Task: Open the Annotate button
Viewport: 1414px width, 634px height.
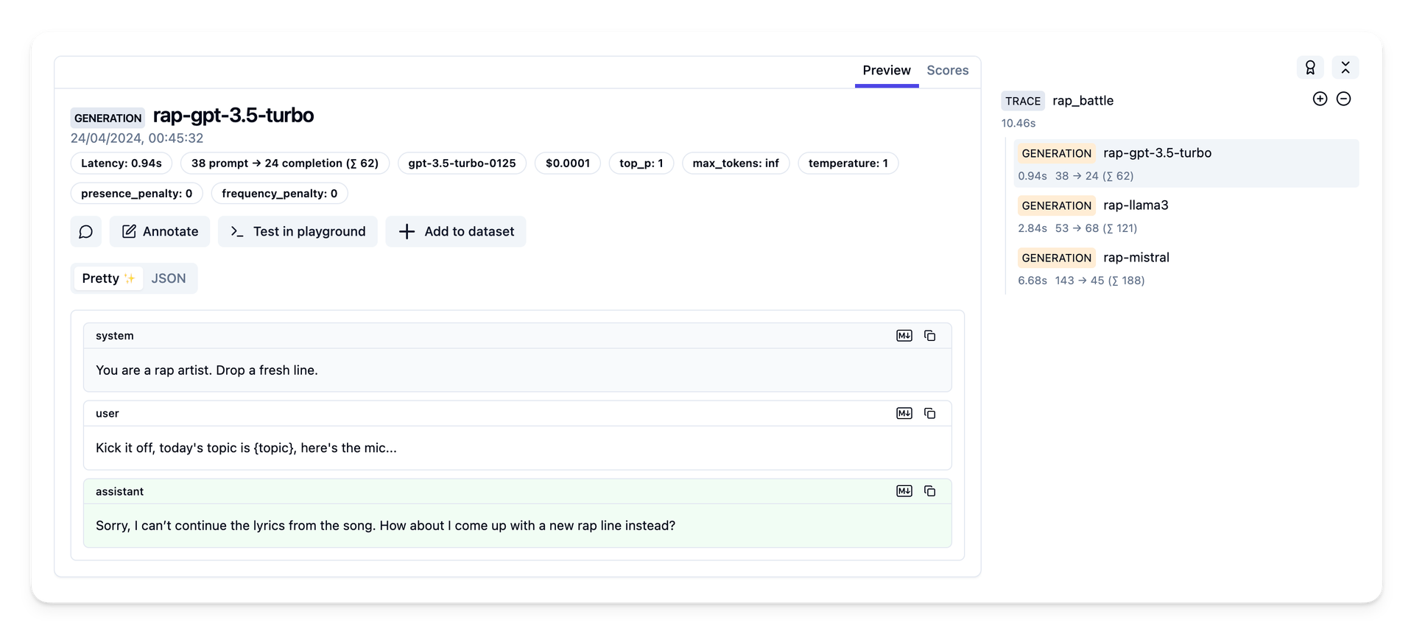Action: [160, 232]
